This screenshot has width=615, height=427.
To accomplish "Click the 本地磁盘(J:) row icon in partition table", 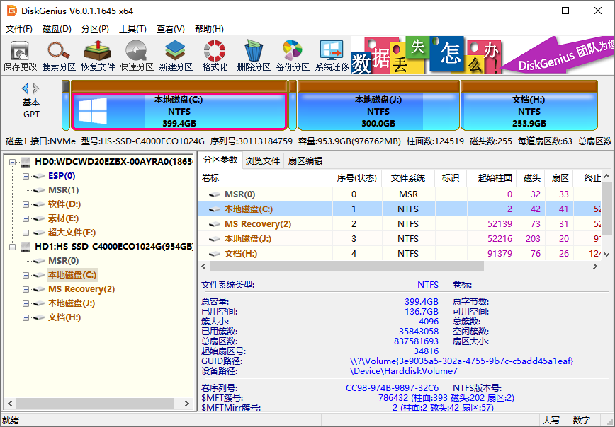I will 214,239.
